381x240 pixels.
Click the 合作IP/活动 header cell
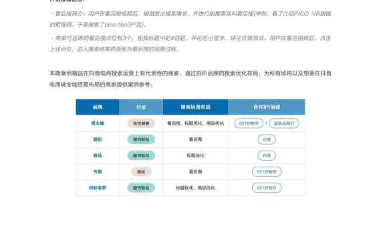267,107
